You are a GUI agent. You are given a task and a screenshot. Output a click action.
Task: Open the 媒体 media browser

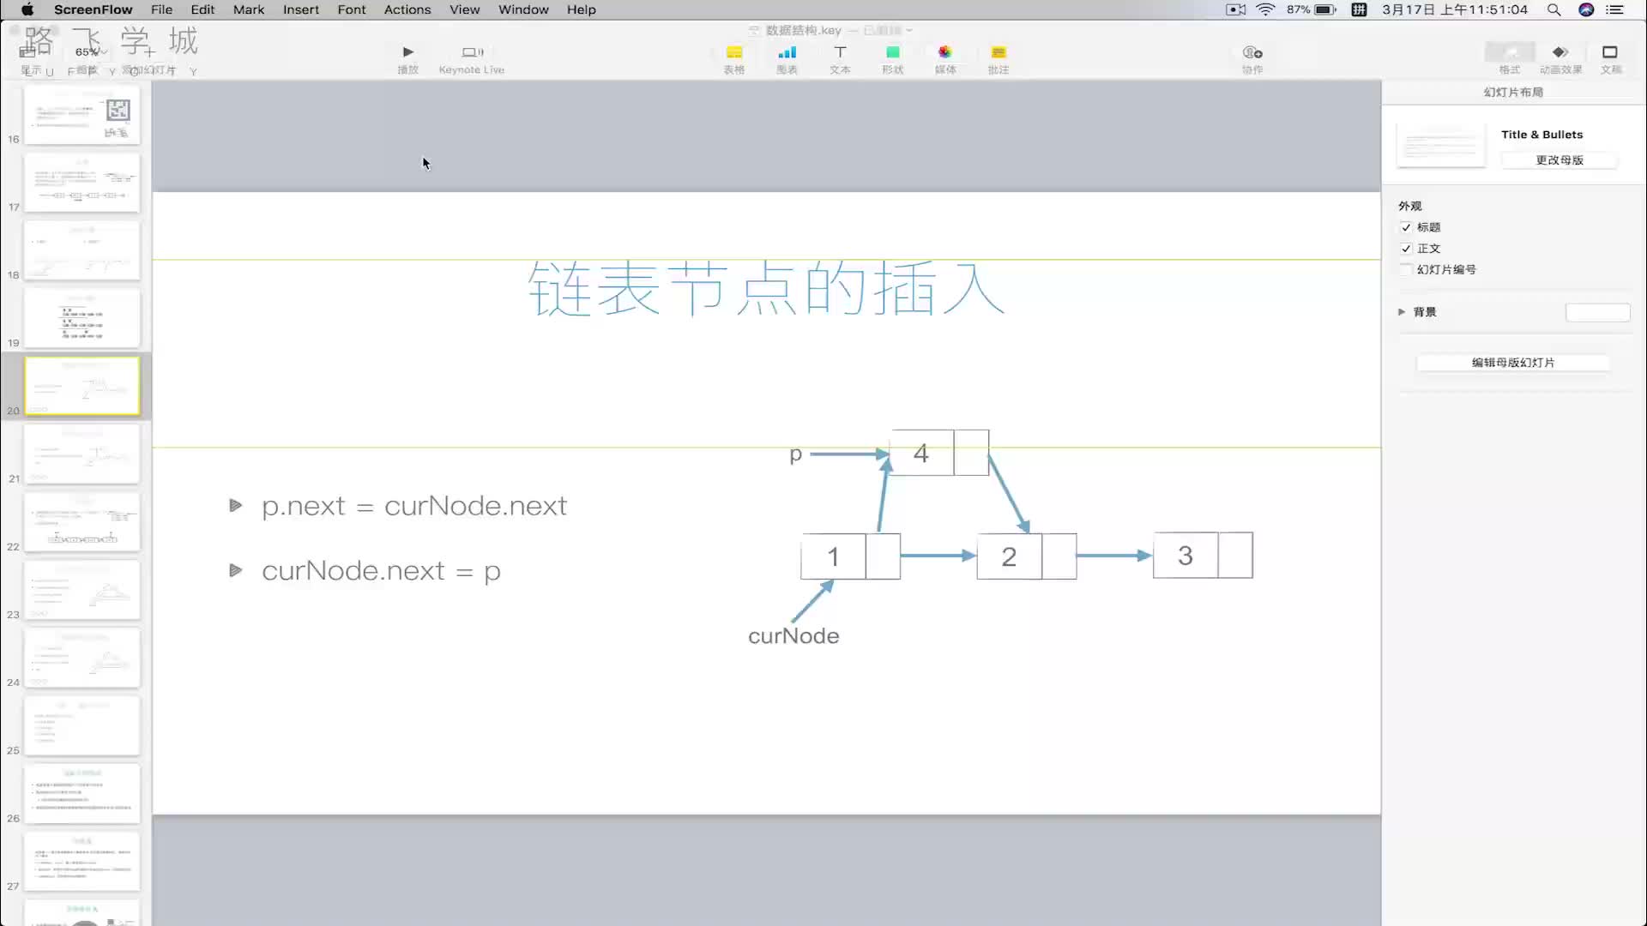(x=945, y=58)
